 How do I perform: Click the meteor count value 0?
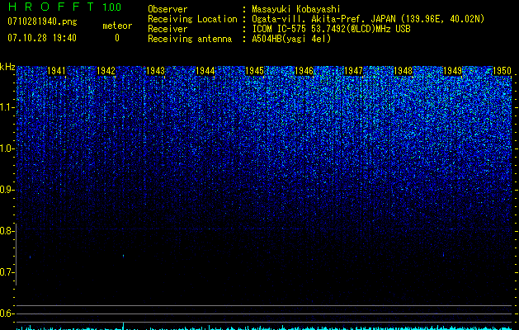coord(117,38)
